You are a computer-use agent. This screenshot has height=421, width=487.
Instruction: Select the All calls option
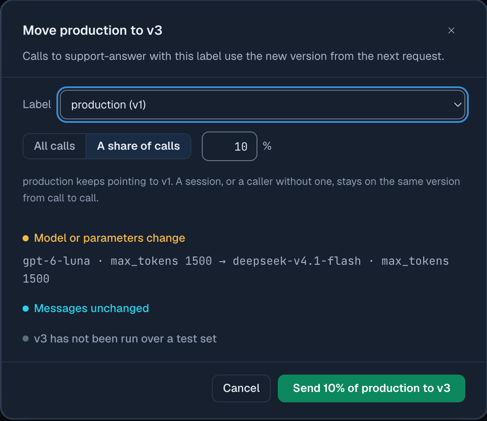coord(54,146)
